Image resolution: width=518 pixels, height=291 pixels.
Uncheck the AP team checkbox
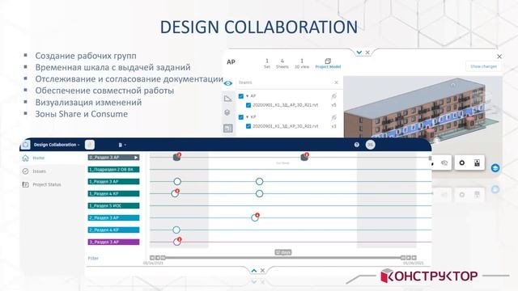(241, 96)
